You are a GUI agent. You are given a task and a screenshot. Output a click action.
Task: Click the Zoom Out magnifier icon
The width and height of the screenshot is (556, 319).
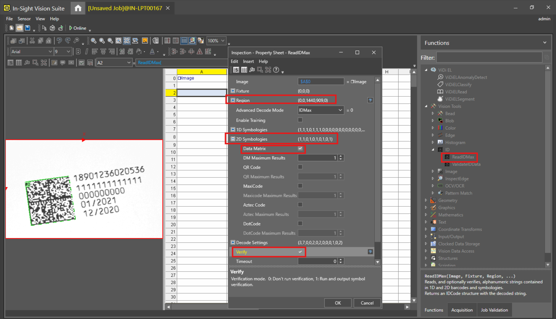coord(102,41)
